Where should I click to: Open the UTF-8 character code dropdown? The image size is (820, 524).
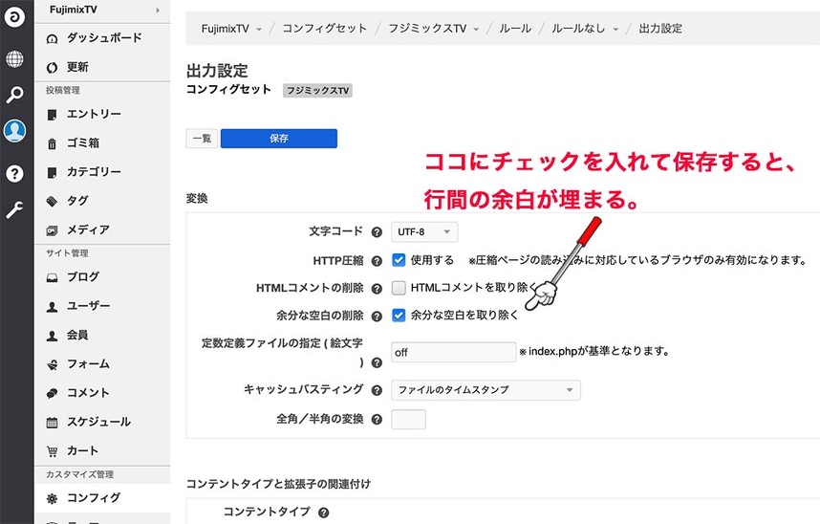pos(424,232)
